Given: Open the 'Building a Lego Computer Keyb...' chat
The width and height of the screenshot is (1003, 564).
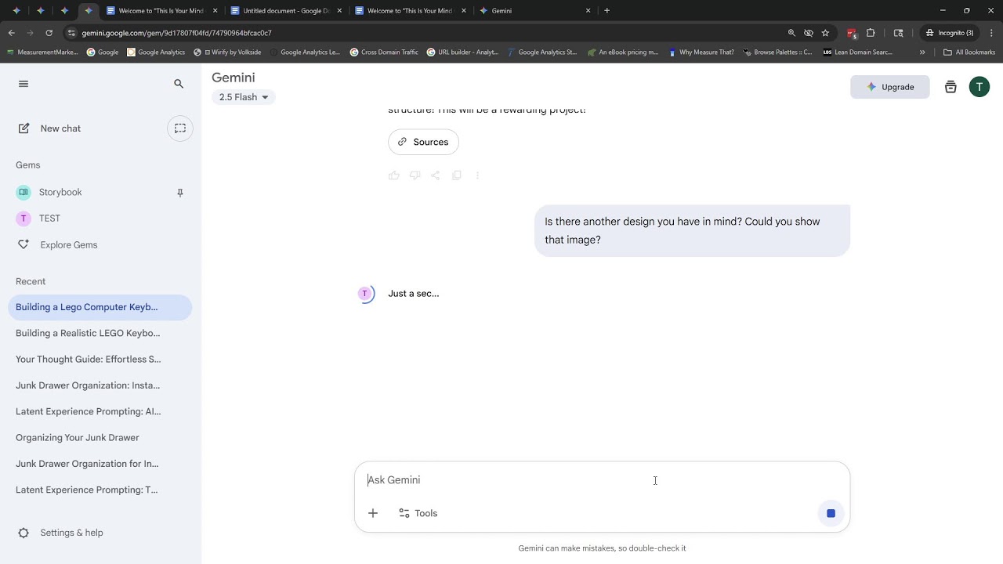Looking at the screenshot, I should [100, 307].
